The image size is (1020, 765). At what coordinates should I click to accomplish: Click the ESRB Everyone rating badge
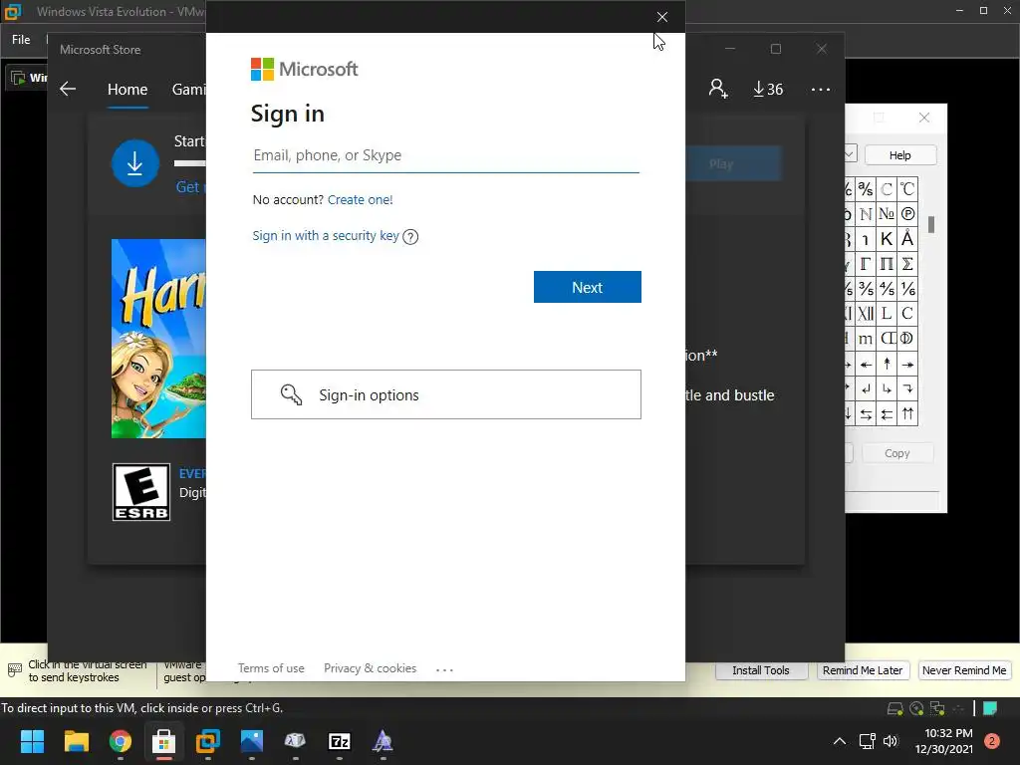tap(141, 492)
